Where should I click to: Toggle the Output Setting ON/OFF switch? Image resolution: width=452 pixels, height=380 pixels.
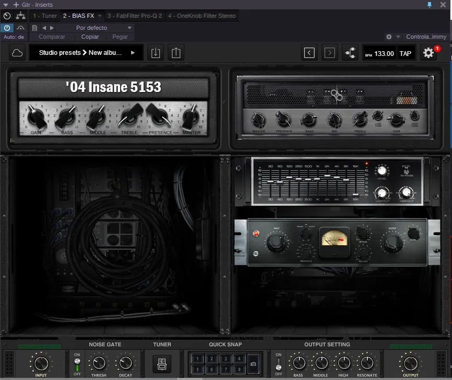[x=279, y=364]
